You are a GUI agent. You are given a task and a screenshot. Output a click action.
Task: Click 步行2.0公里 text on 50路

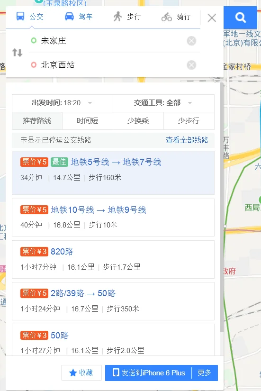(x=126, y=350)
